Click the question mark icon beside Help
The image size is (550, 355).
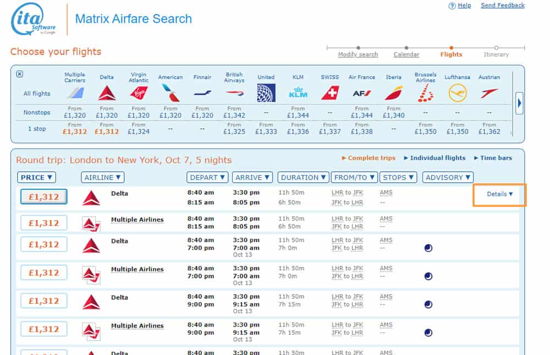(452, 6)
